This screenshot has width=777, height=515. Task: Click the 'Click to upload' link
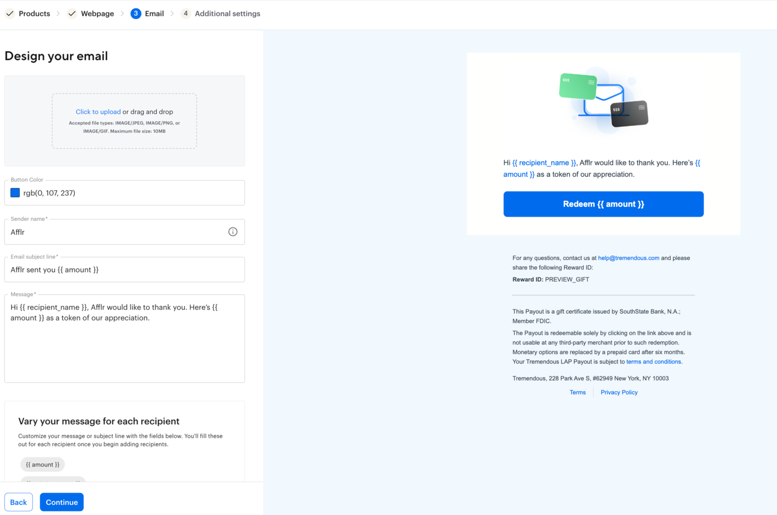click(x=98, y=112)
